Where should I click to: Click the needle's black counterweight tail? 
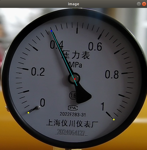coord(83,95)
